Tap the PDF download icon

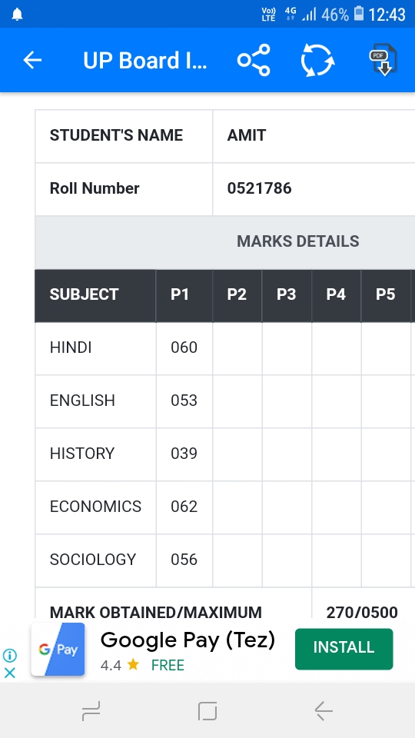383,60
